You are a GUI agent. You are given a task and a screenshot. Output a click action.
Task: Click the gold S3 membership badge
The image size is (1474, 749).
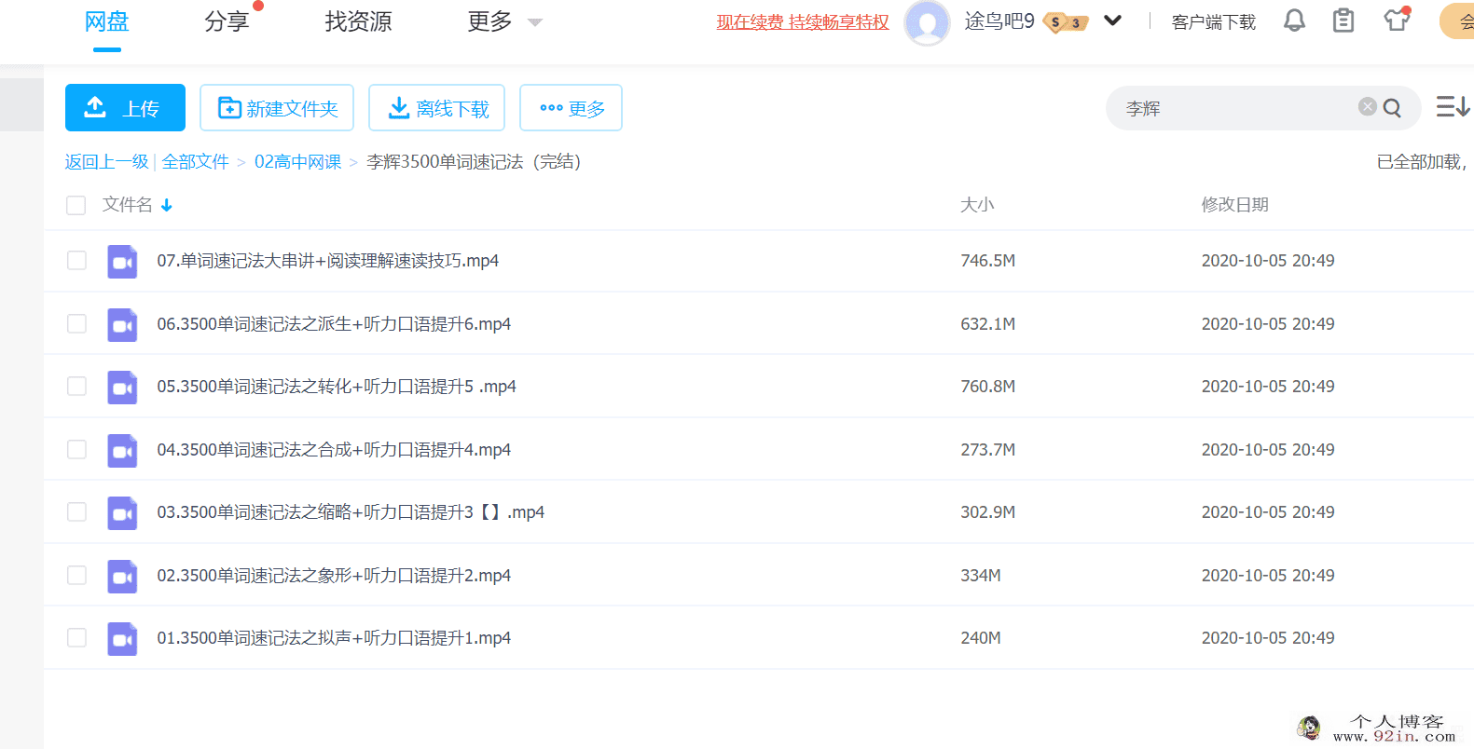tap(1066, 22)
